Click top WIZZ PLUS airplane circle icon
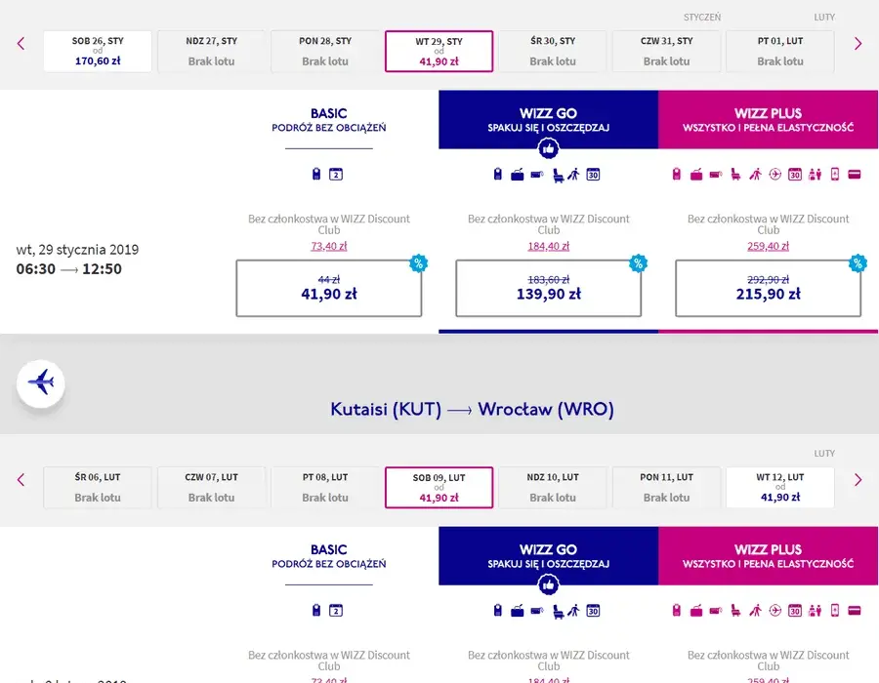The height and width of the screenshot is (683, 879). (x=775, y=174)
